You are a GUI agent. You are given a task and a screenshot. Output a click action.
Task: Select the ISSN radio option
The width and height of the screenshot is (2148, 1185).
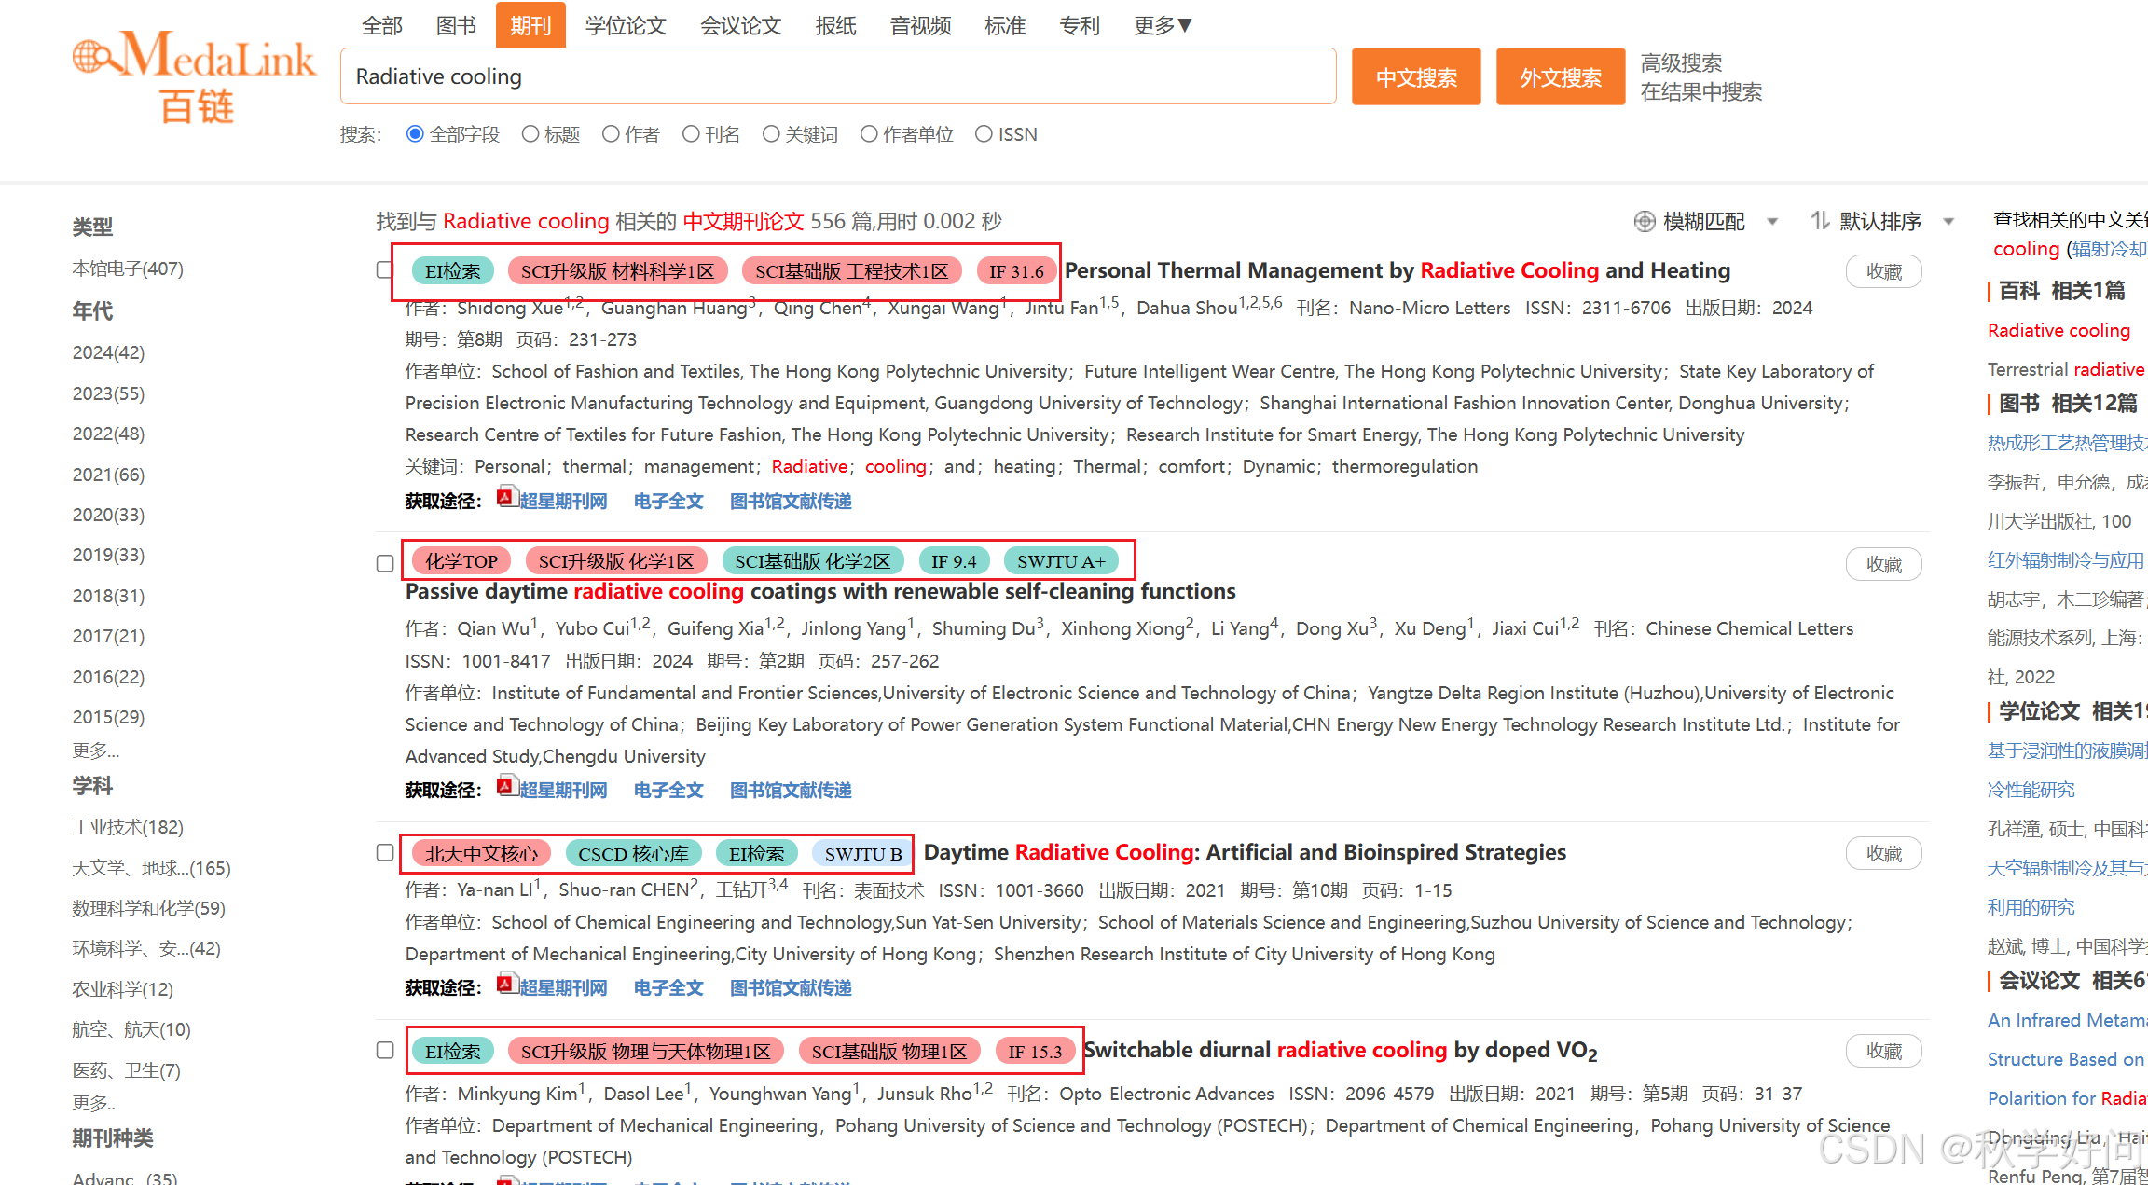pyautogui.click(x=984, y=134)
